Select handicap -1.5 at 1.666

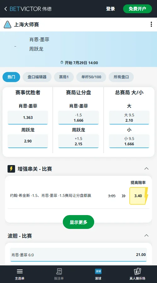click(78, 118)
